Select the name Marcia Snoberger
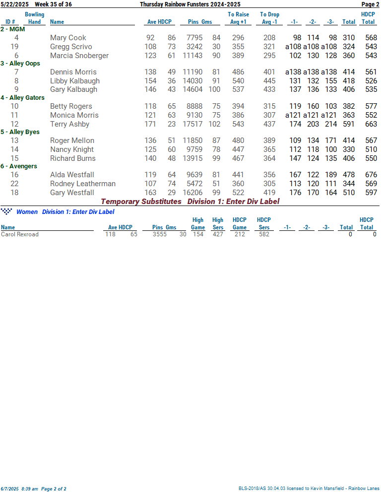Viewport: 381px width, 492px height. pos(79,56)
